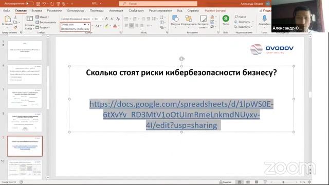
Task: Click the clear formatting icon
Action: [x=118, y=19]
